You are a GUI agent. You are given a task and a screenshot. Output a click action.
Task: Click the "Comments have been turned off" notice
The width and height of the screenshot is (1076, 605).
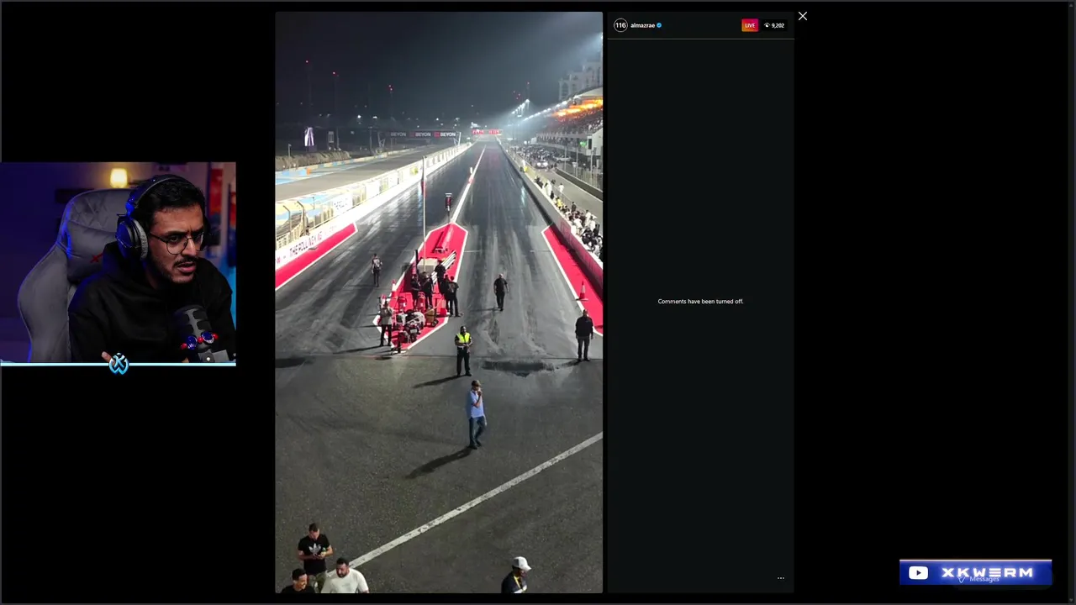coord(700,301)
